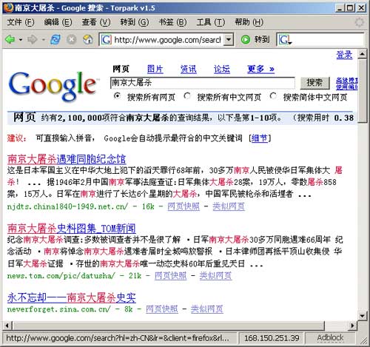Go to homepage with the Home icon
This screenshot has height=347, width=370.
point(88,39)
